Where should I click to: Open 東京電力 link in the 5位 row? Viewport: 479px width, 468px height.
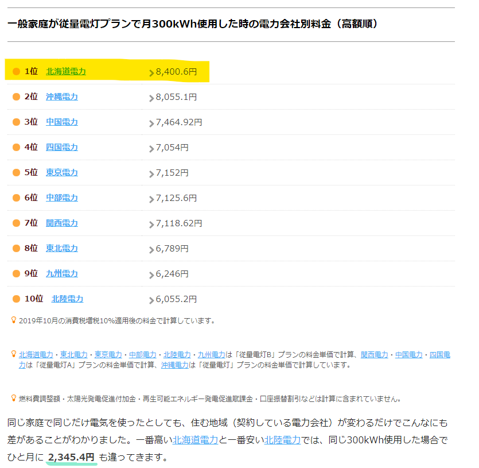(62, 172)
